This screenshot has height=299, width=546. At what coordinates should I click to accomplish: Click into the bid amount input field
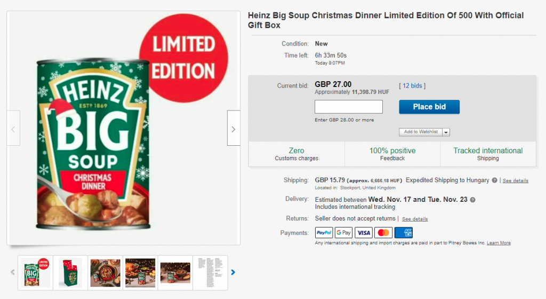349,107
